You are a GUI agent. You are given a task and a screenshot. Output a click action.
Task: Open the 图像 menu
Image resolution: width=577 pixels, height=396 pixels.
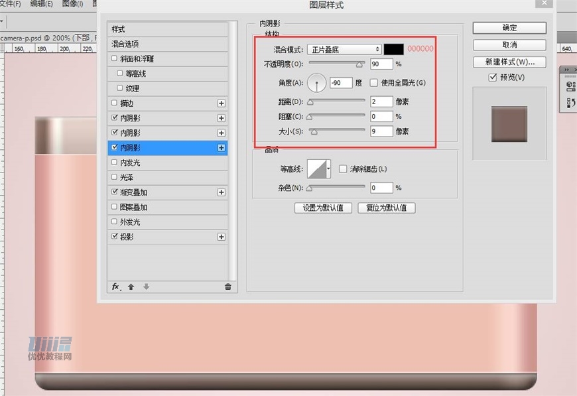click(73, 3)
